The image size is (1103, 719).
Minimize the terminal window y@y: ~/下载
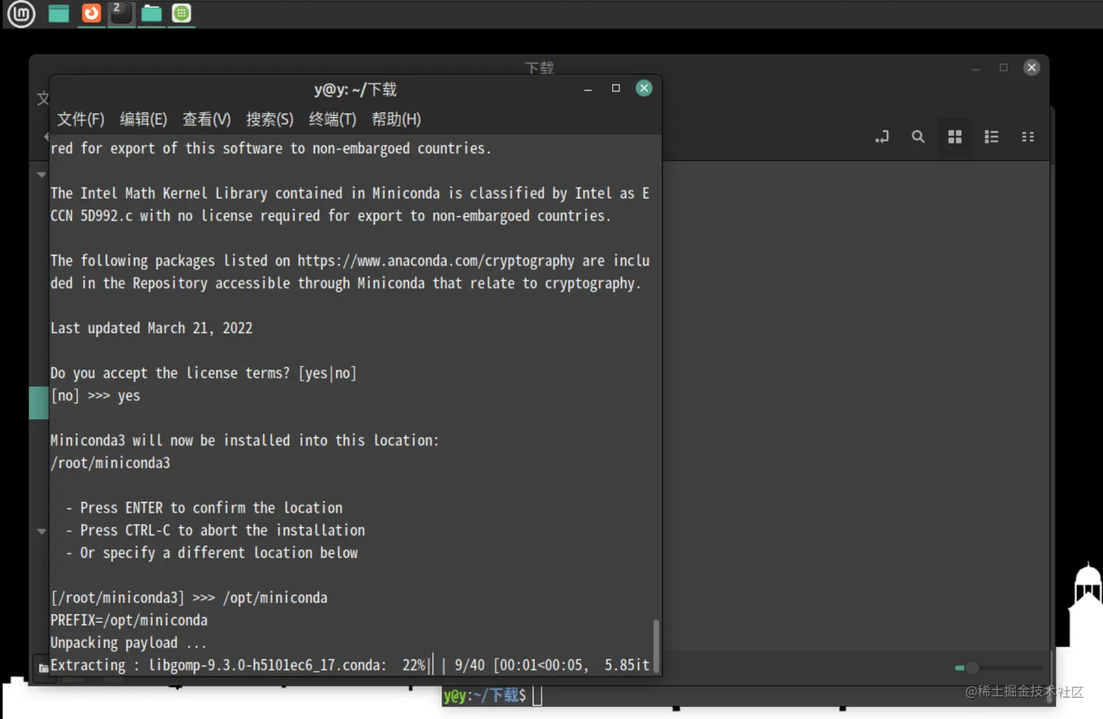click(588, 89)
